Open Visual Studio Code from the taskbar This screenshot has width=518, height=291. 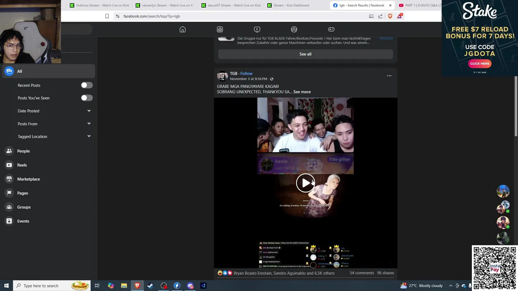(x=203, y=286)
